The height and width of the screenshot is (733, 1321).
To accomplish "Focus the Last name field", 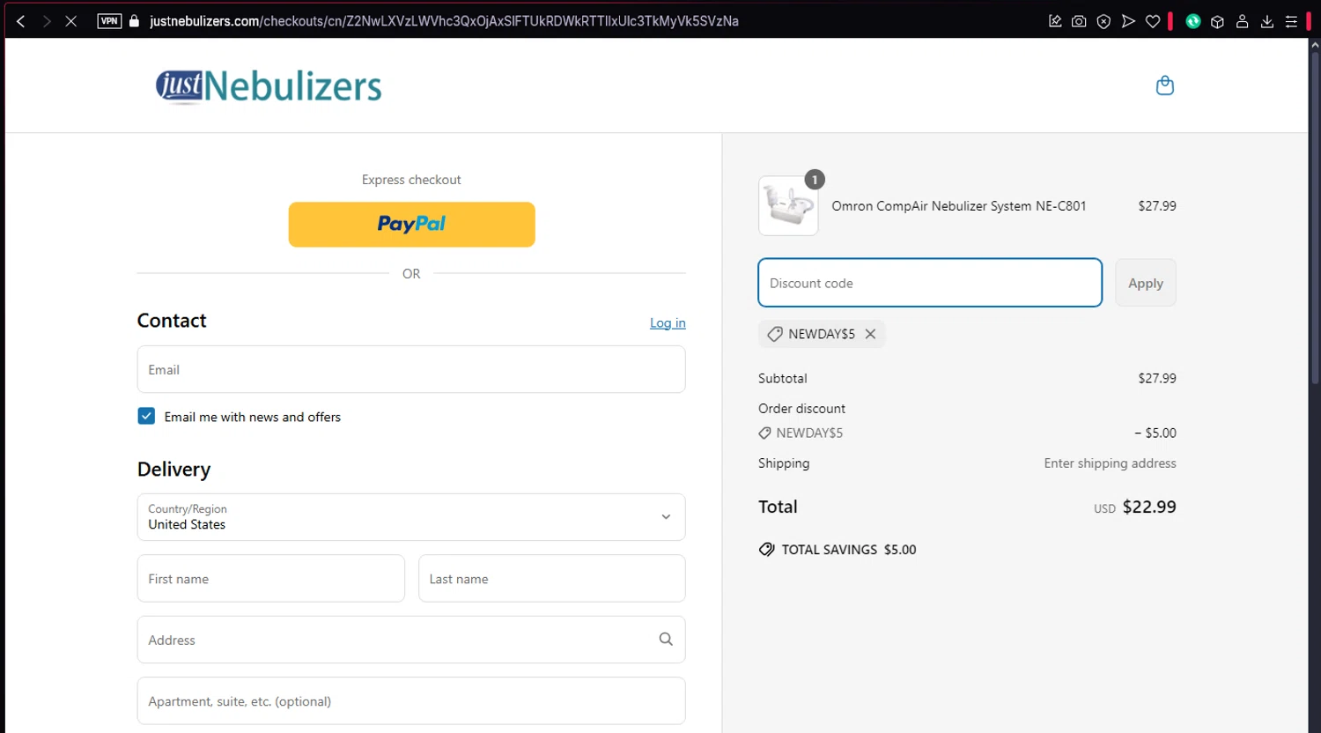I will click(552, 579).
